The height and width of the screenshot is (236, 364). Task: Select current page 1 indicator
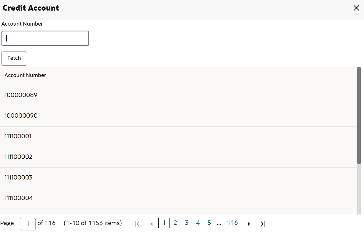(x=164, y=223)
